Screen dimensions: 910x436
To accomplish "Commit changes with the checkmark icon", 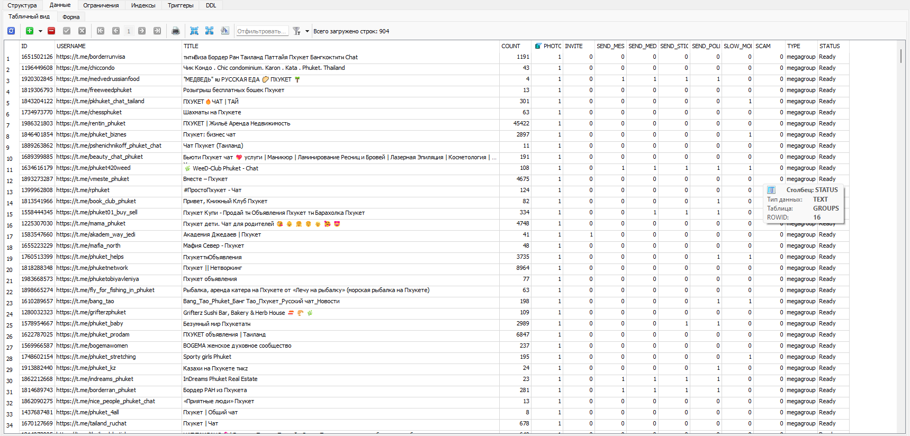I will click(x=67, y=31).
